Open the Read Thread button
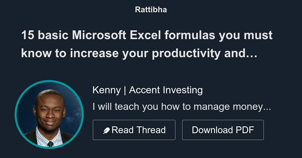Image resolution: width=302 pixels, height=158 pixels. click(134, 130)
